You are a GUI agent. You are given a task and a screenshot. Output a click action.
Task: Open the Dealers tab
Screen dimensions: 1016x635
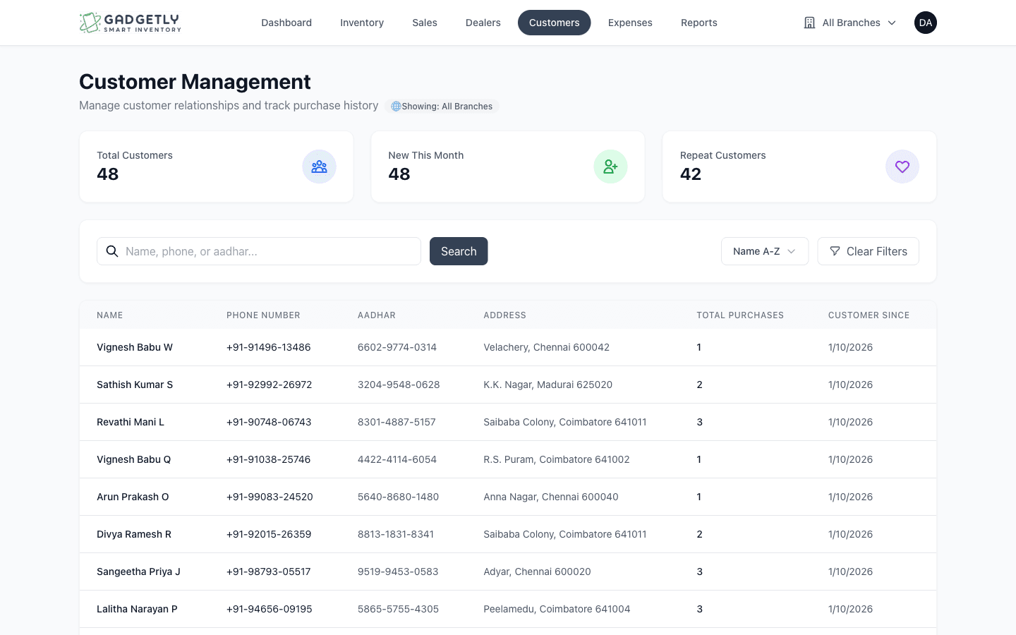tap(483, 23)
